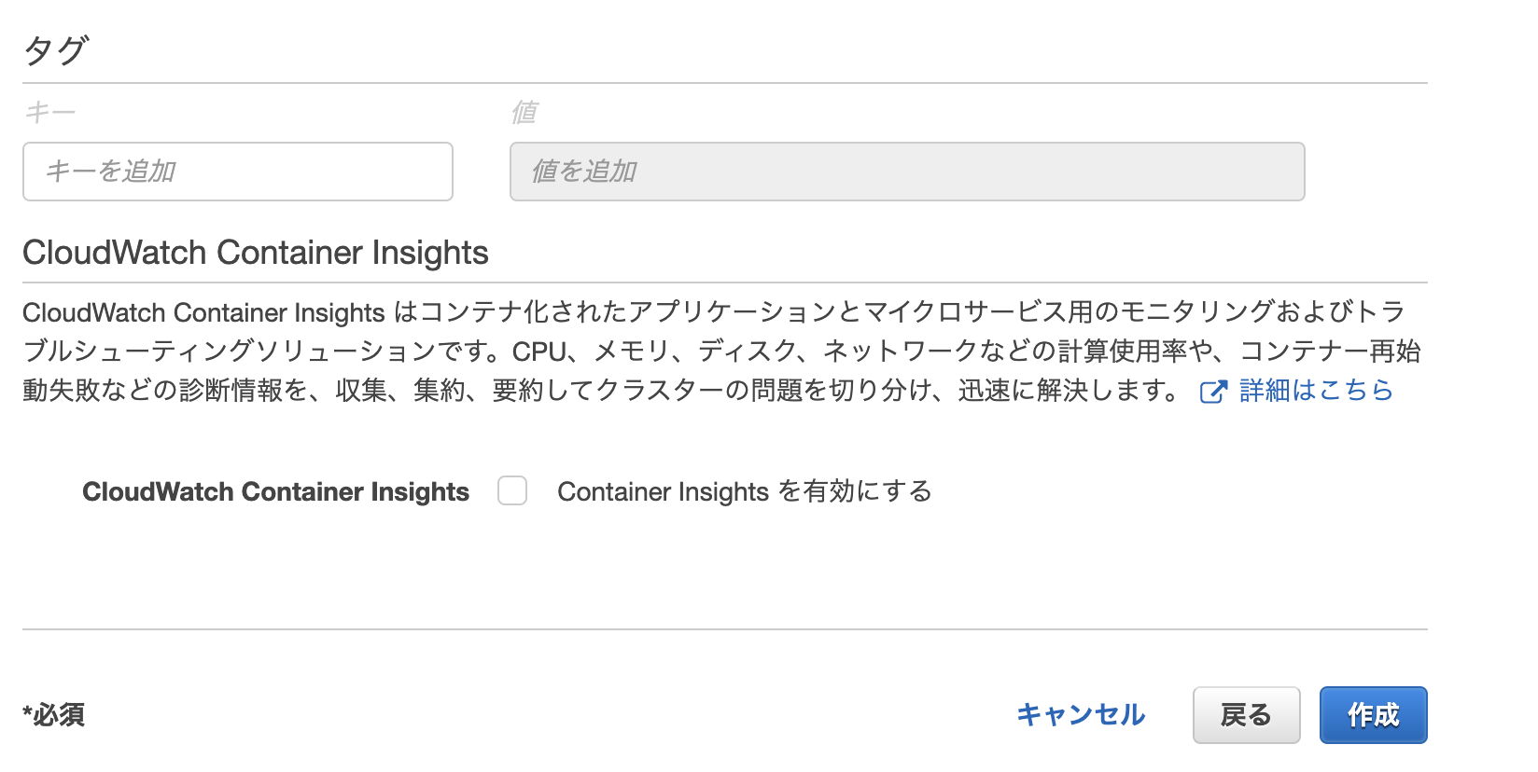
Task: Click the bold CloudWatch Container Insights field label
Action: pos(275,491)
